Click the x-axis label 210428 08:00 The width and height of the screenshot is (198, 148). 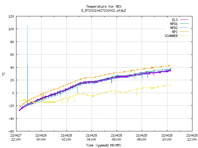(141, 138)
